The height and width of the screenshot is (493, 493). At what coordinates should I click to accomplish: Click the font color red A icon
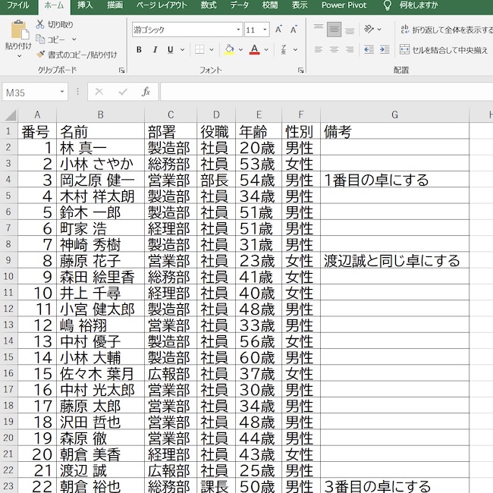pyautogui.click(x=254, y=50)
